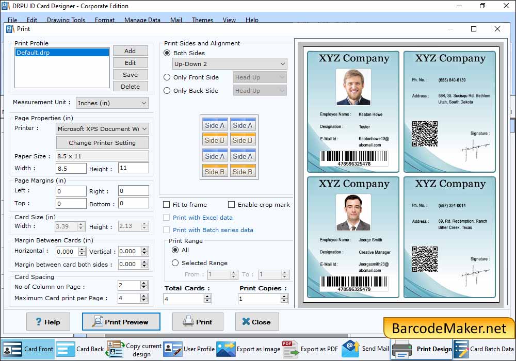Click Change Printer Setting button

point(102,143)
